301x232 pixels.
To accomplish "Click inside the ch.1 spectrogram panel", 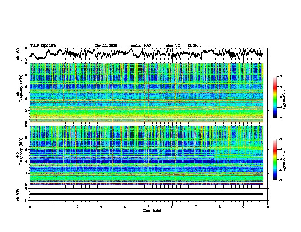I will pos(147,92).
